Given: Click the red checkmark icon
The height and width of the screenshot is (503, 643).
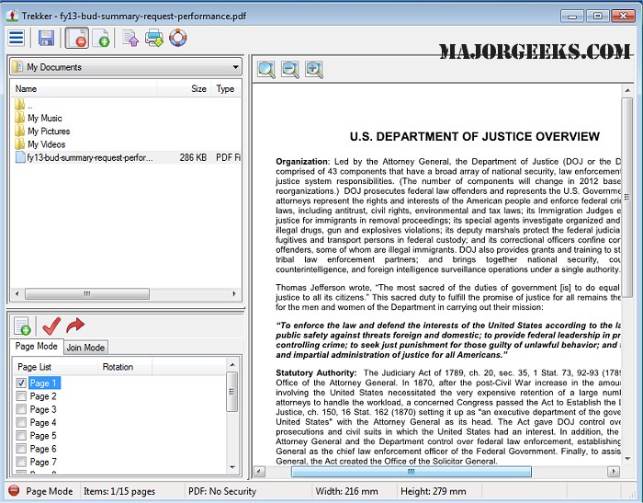Looking at the screenshot, I should (x=51, y=326).
